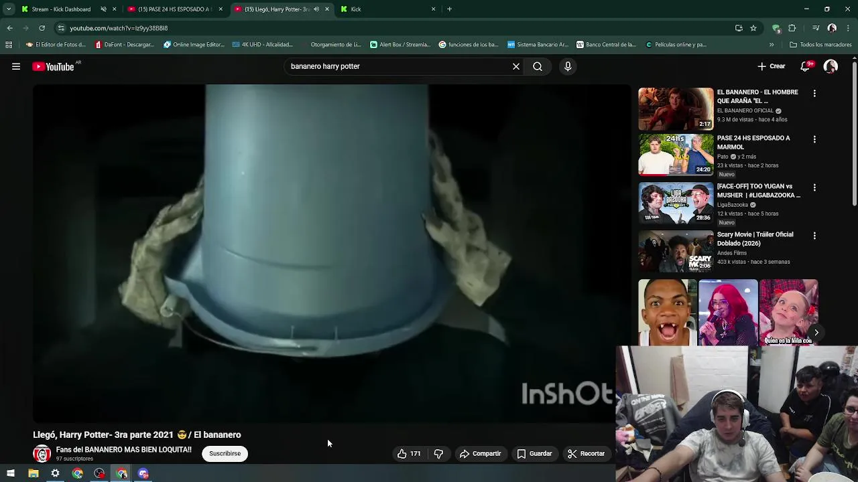The image size is (858, 482).
Task: Open the Crear menu
Action: coord(772,66)
